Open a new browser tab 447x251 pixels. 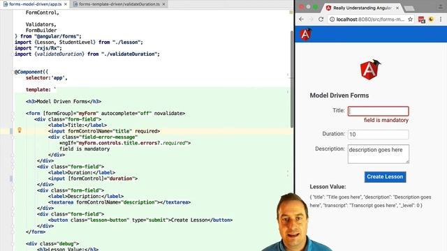tap(409, 8)
